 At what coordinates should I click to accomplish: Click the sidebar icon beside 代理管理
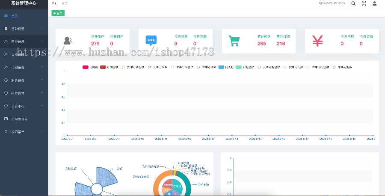6,67
